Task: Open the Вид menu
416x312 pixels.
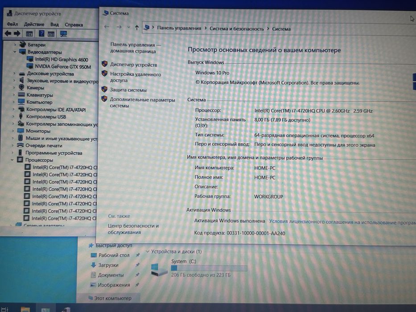Action: 54,25
